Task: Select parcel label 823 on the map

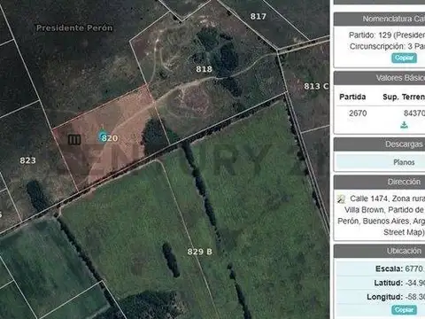Action: click(x=27, y=160)
